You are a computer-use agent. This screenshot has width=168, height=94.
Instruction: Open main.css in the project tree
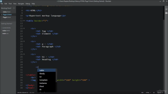(5, 33)
